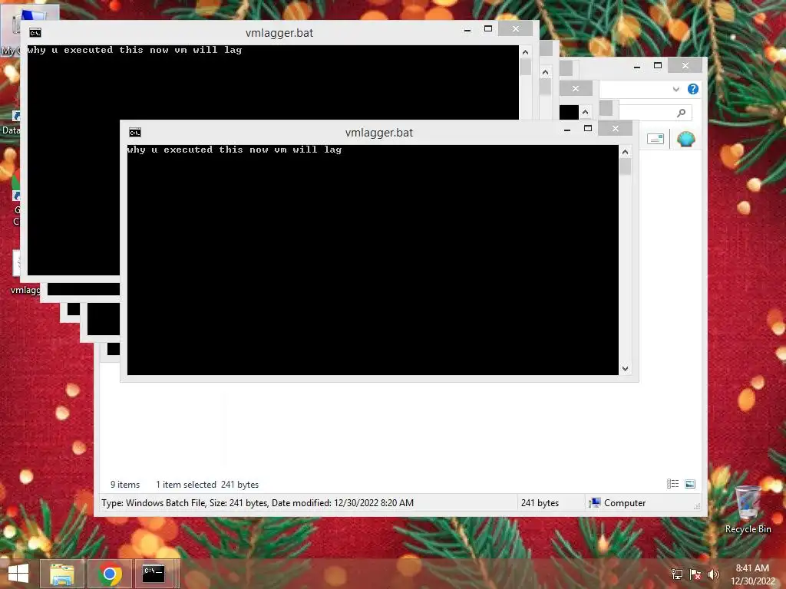Viewport: 786px width, 589px height.
Task: Open File Explorer blue Help icon
Action: click(x=693, y=89)
